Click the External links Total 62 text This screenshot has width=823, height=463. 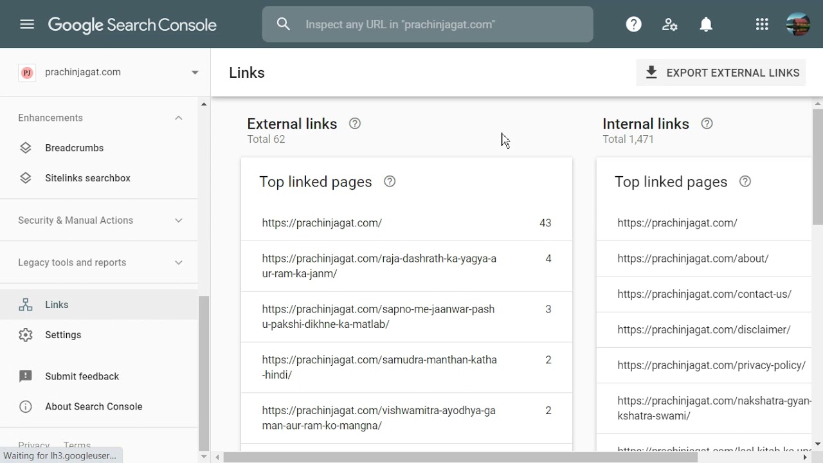[x=266, y=140]
